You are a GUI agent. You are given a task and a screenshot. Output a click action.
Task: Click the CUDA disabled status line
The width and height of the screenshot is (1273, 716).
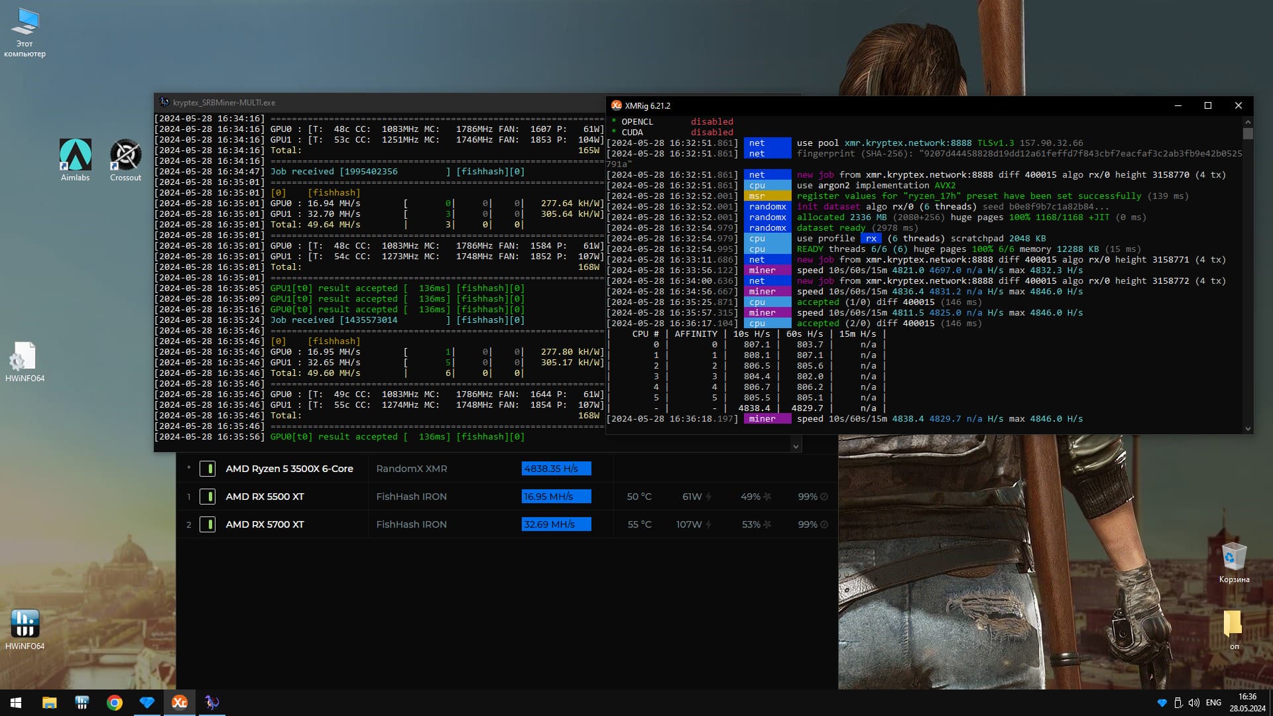[672, 133]
